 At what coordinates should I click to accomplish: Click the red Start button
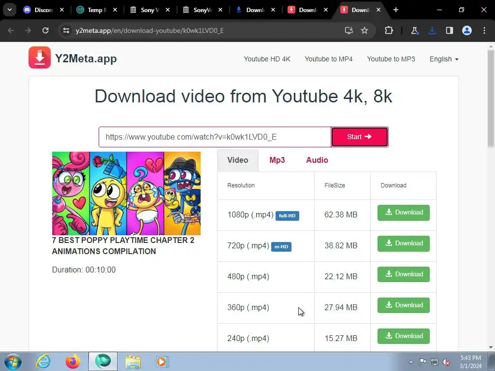coord(360,137)
